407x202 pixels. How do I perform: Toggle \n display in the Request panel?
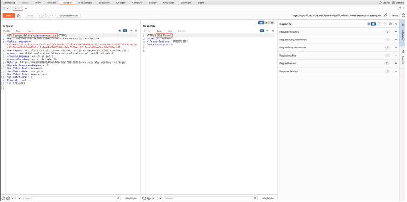(x=130, y=31)
